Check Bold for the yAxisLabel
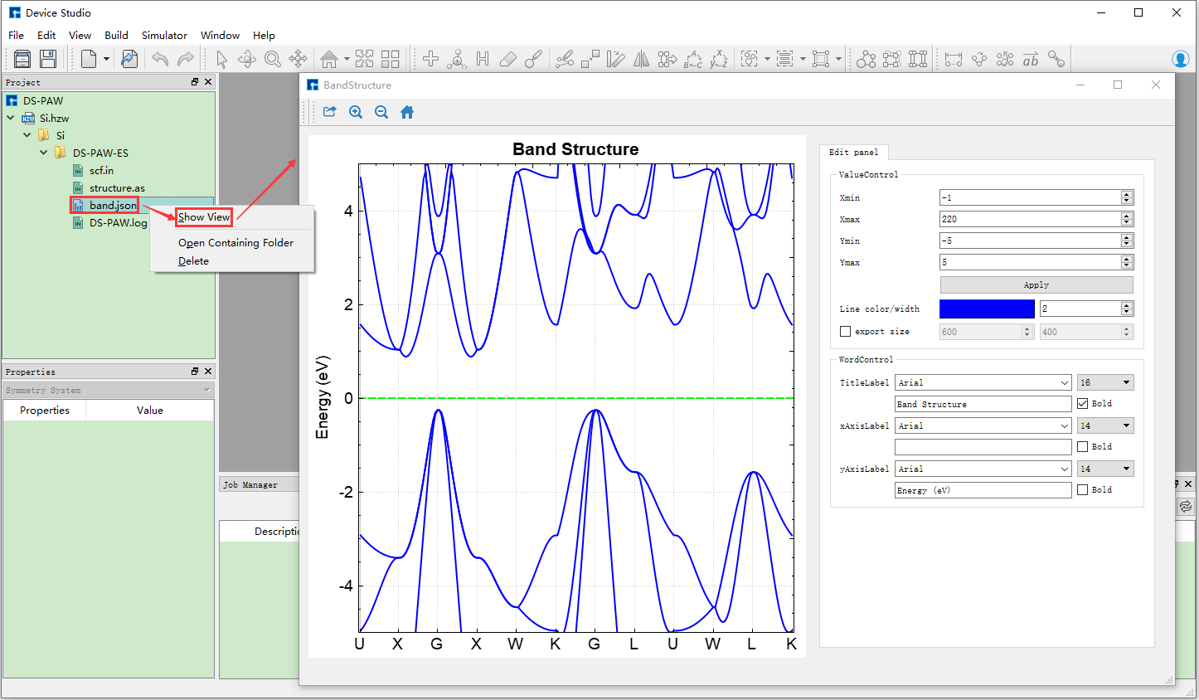 coord(1082,490)
